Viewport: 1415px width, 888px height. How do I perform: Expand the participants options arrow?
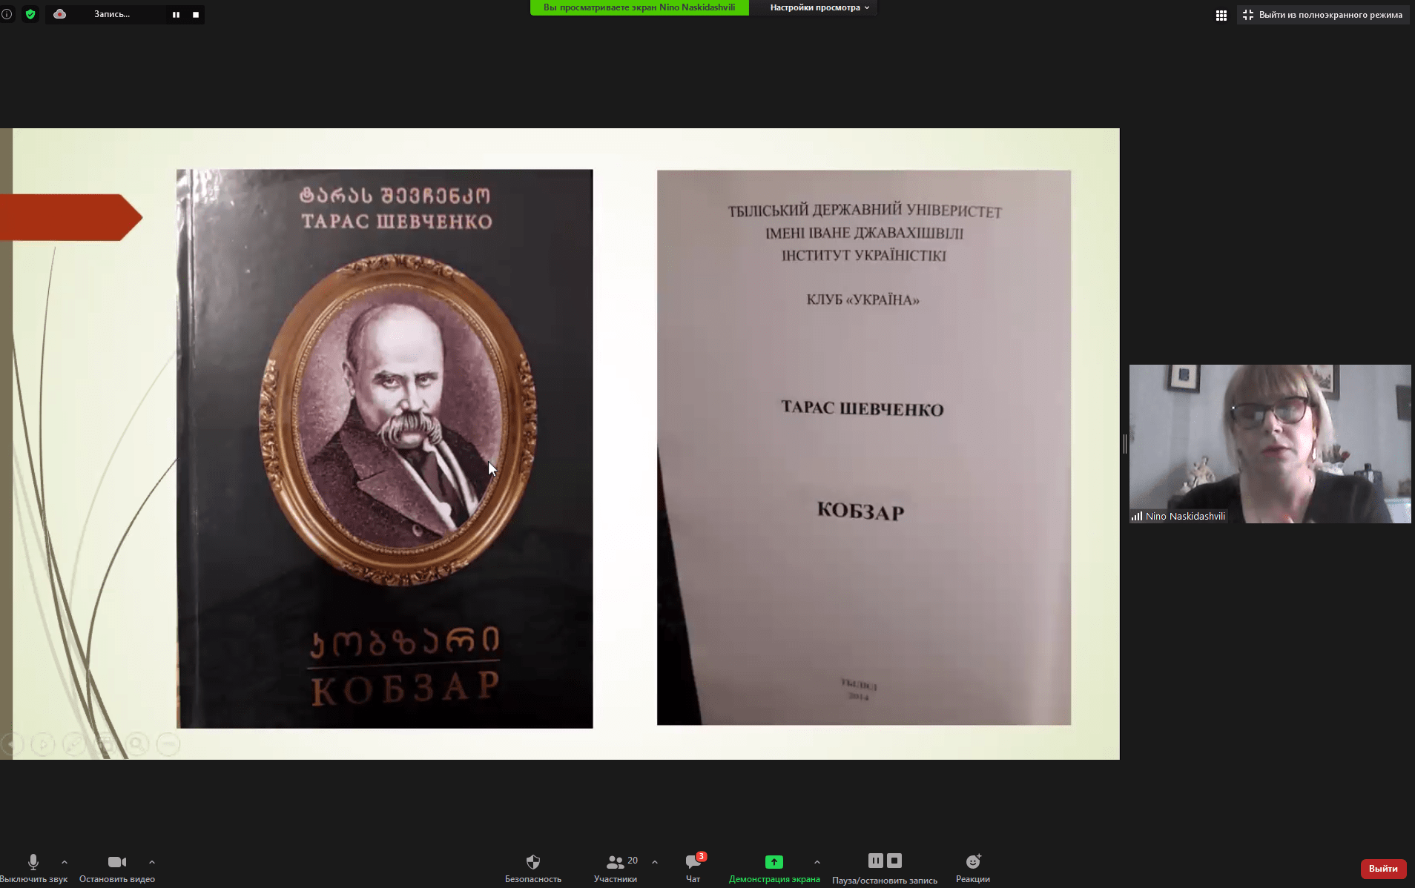pos(654,862)
